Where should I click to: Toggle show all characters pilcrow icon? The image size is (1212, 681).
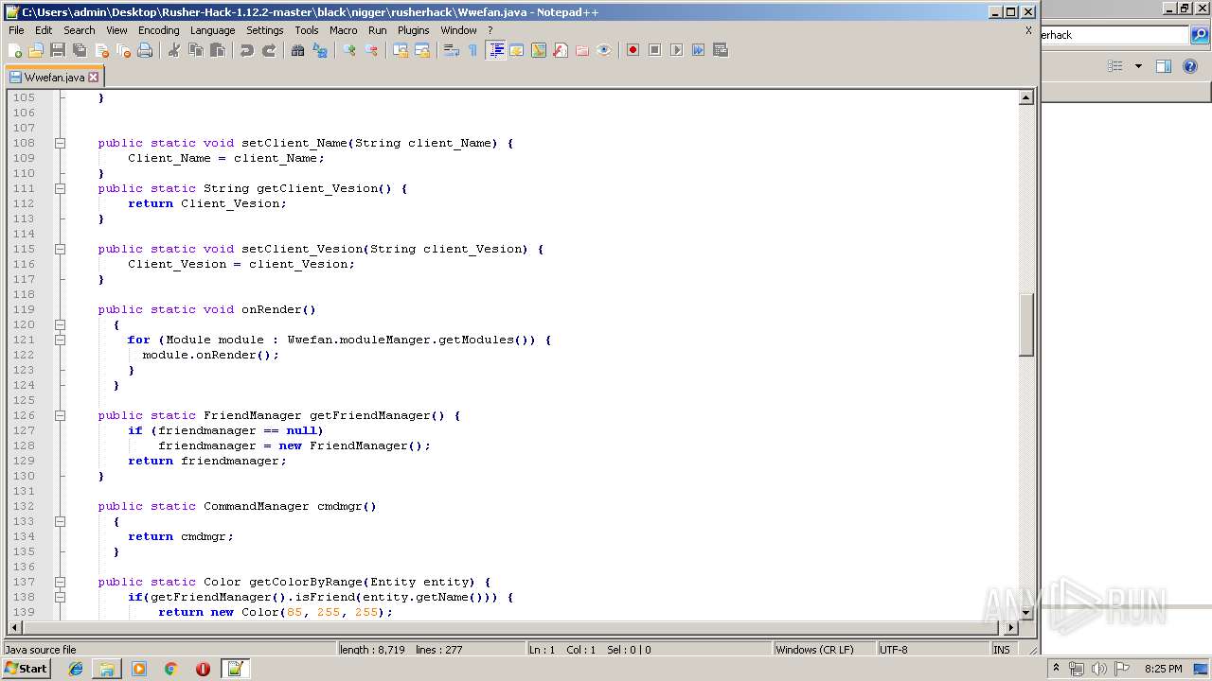[473, 50]
